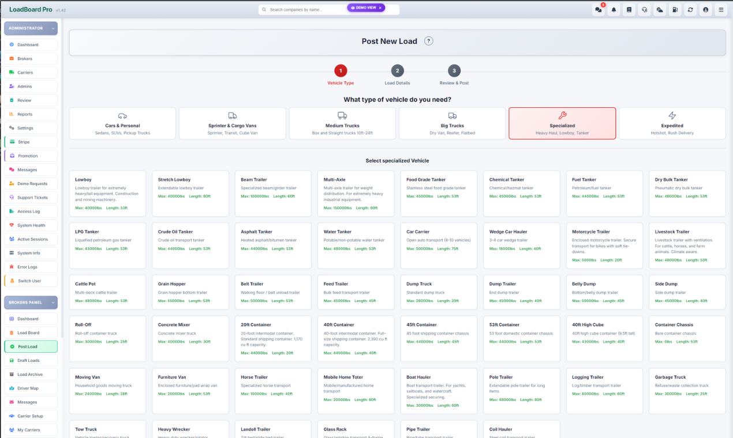
Task: Open Demo Requests in the sidebar
Action: coord(31,183)
